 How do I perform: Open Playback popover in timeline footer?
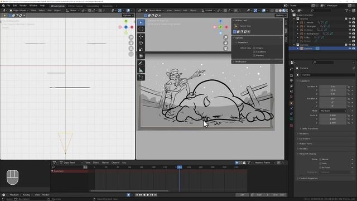click(x=15, y=195)
